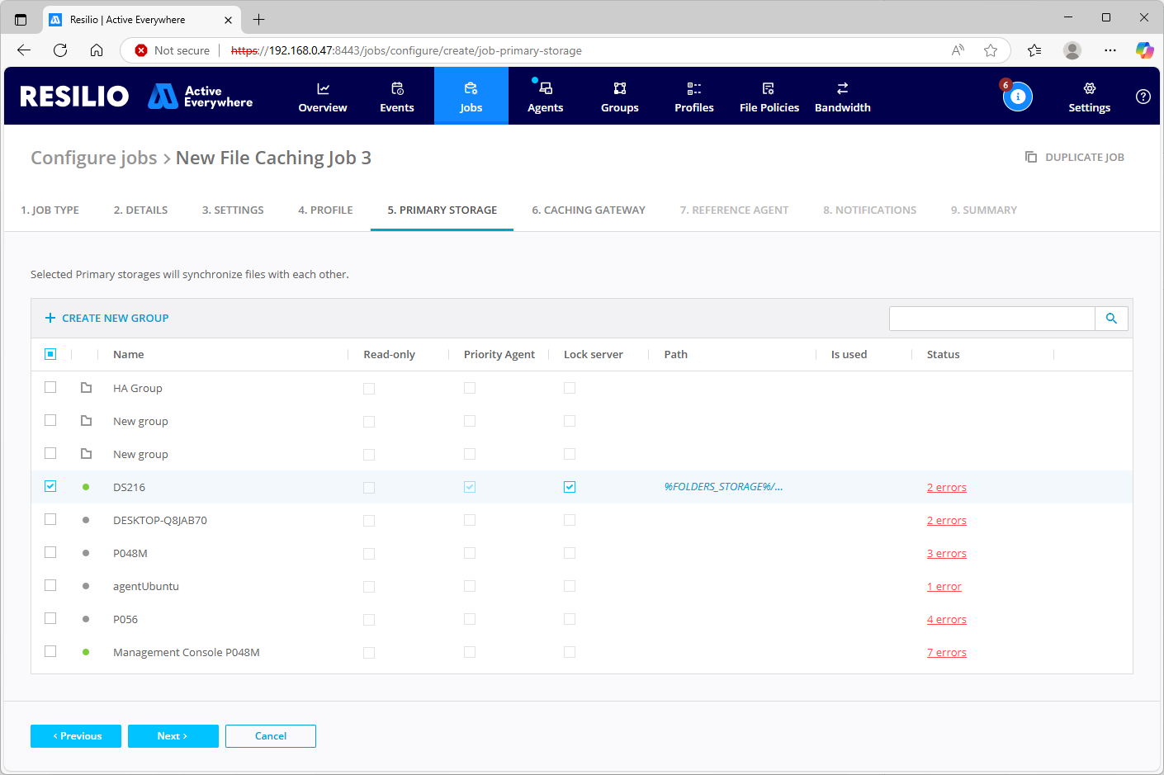Click the search magnifier button

tap(1111, 319)
